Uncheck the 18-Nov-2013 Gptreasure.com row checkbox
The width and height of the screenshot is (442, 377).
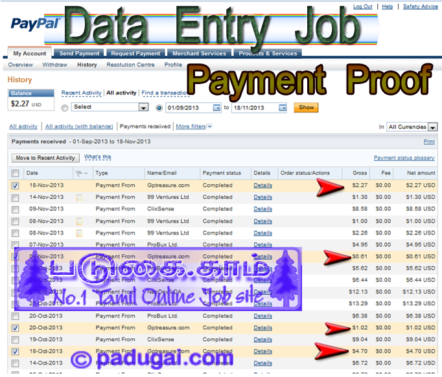(16, 186)
